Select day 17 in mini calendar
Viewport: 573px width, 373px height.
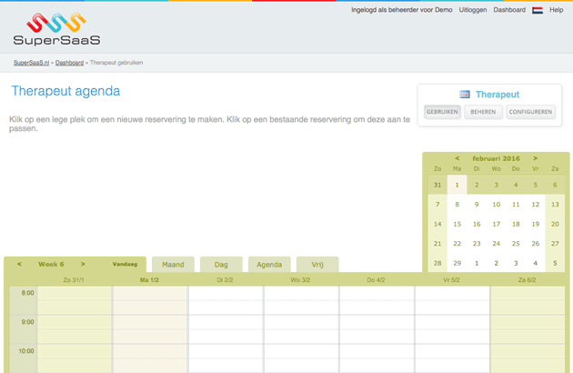click(x=497, y=224)
